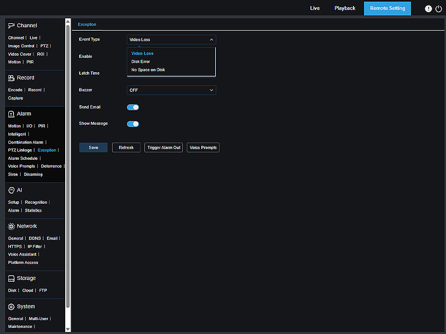Select Disk Error from the dropdown list
The height and width of the screenshot is (334, 446).
(x=140, y=62)
